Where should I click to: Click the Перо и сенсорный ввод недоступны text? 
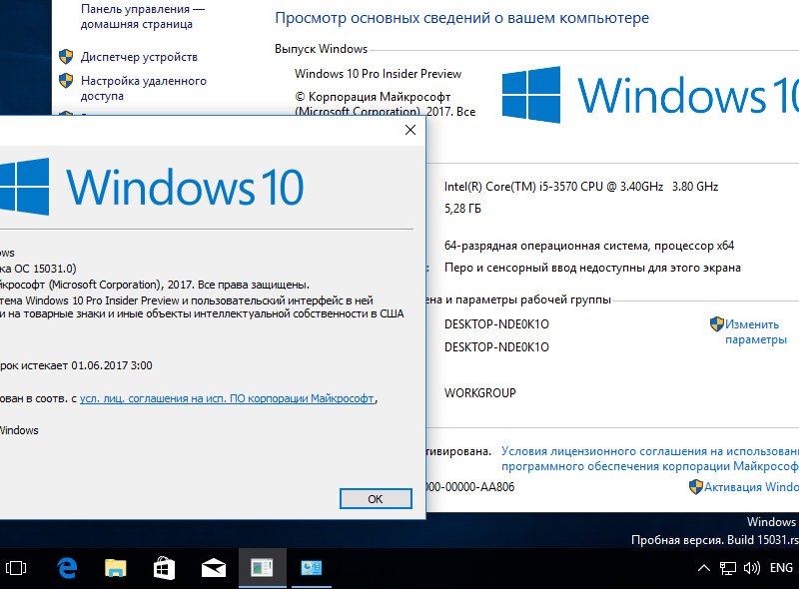[x=592, y=268]
